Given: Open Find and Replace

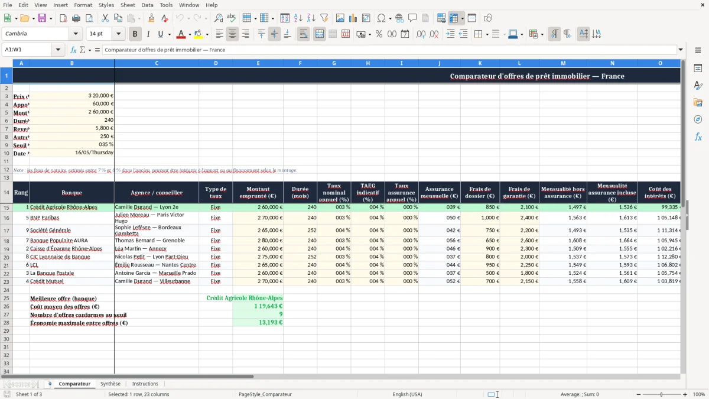Looking at the screenshot, I should [219, 18].
